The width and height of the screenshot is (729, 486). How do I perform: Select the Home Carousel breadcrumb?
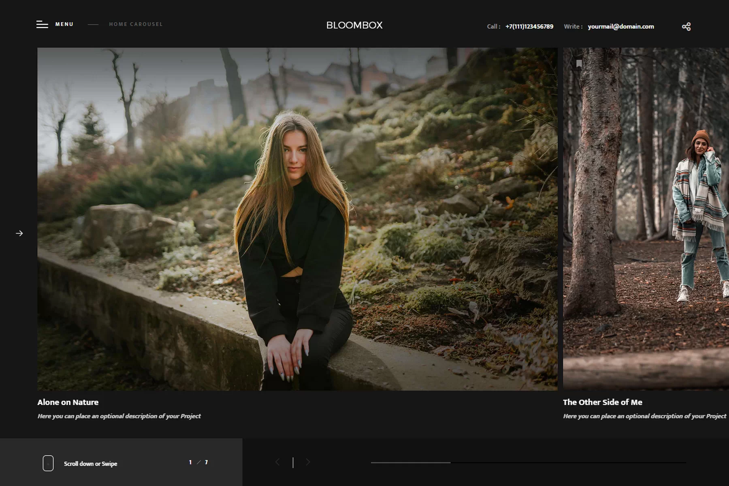[x=136, y=24]
